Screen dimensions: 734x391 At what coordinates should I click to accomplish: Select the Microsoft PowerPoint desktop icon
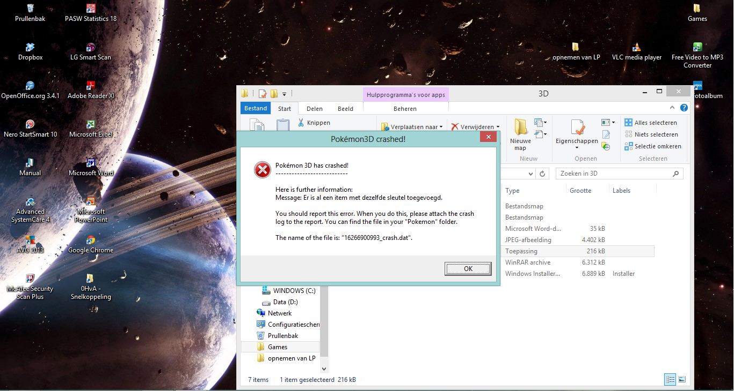pos(91,209)
